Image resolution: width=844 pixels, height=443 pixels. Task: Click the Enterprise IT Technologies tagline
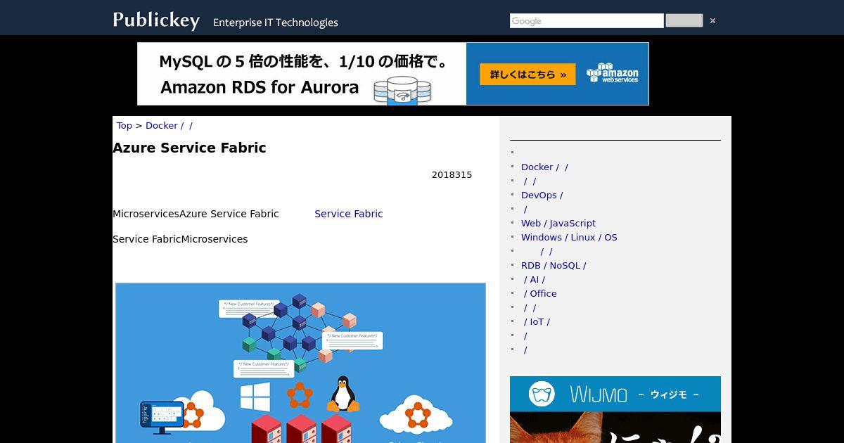(276, 23)
